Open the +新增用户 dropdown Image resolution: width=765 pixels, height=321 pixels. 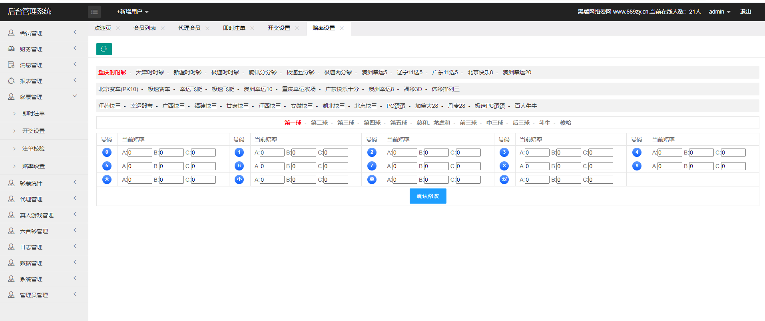point(133,12)
